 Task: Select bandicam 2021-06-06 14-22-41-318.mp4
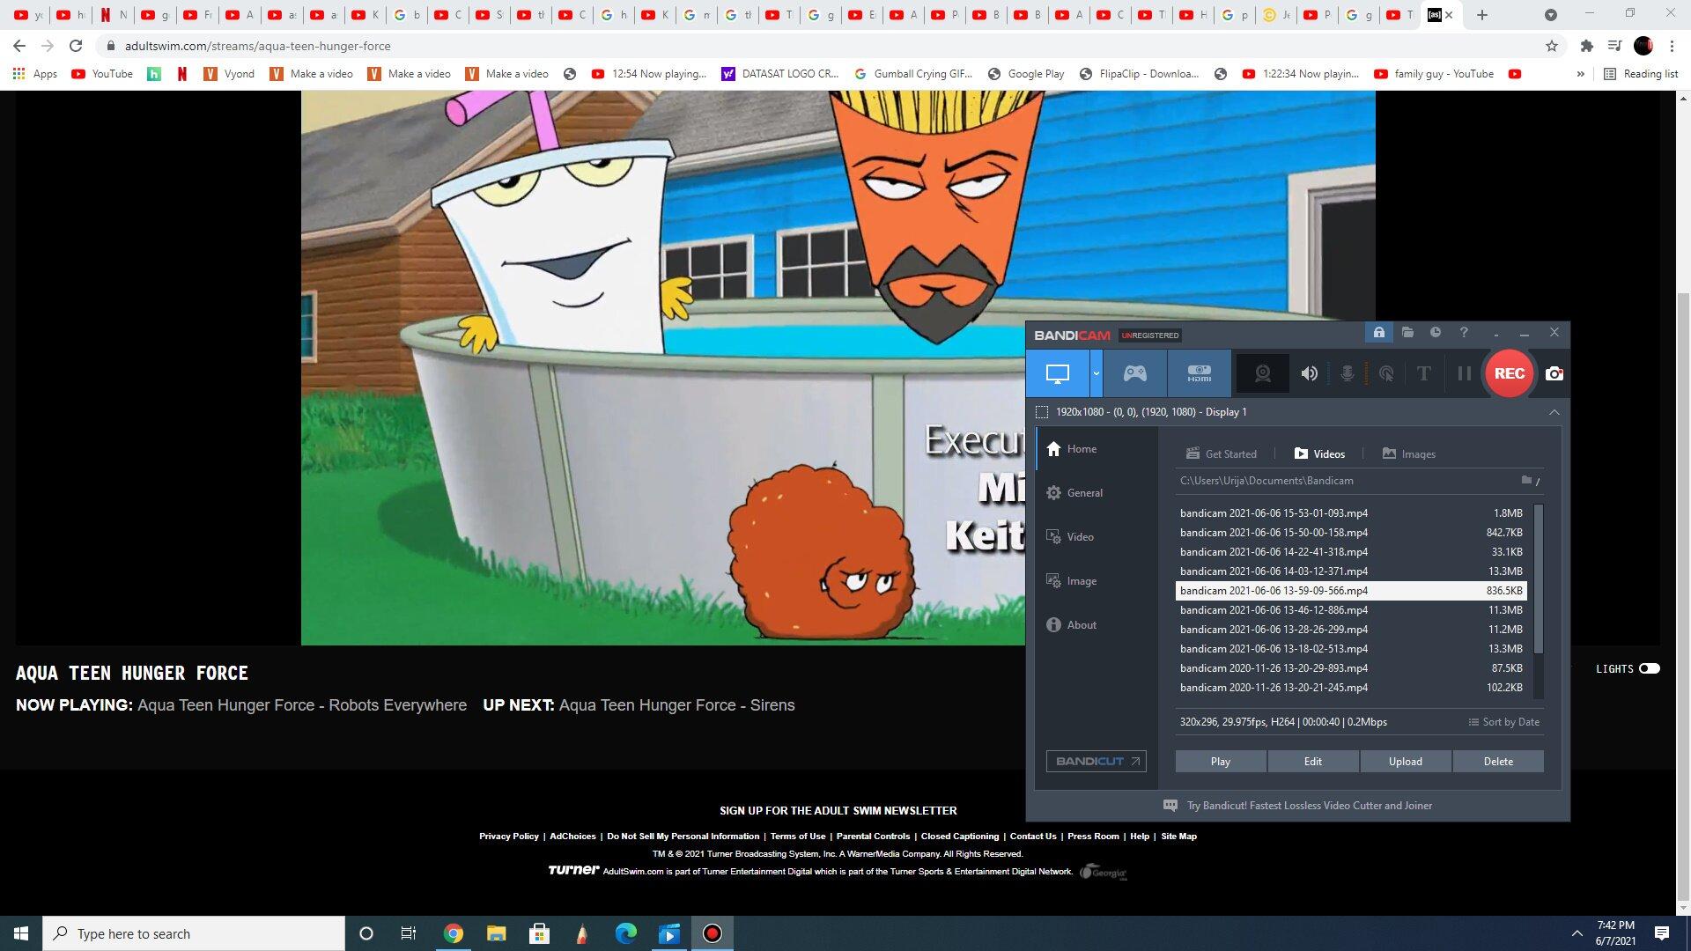pyautogui.click(x=1351, y=552)
